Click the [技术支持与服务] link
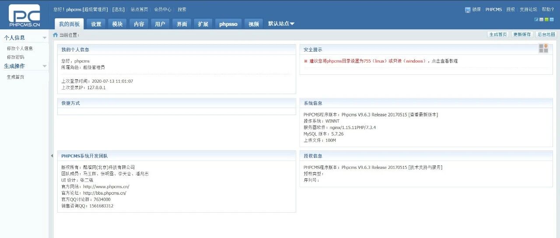Image resolution: width=560 pixels, height=238 pixels. pyautogui.click(x=425, y=167)
